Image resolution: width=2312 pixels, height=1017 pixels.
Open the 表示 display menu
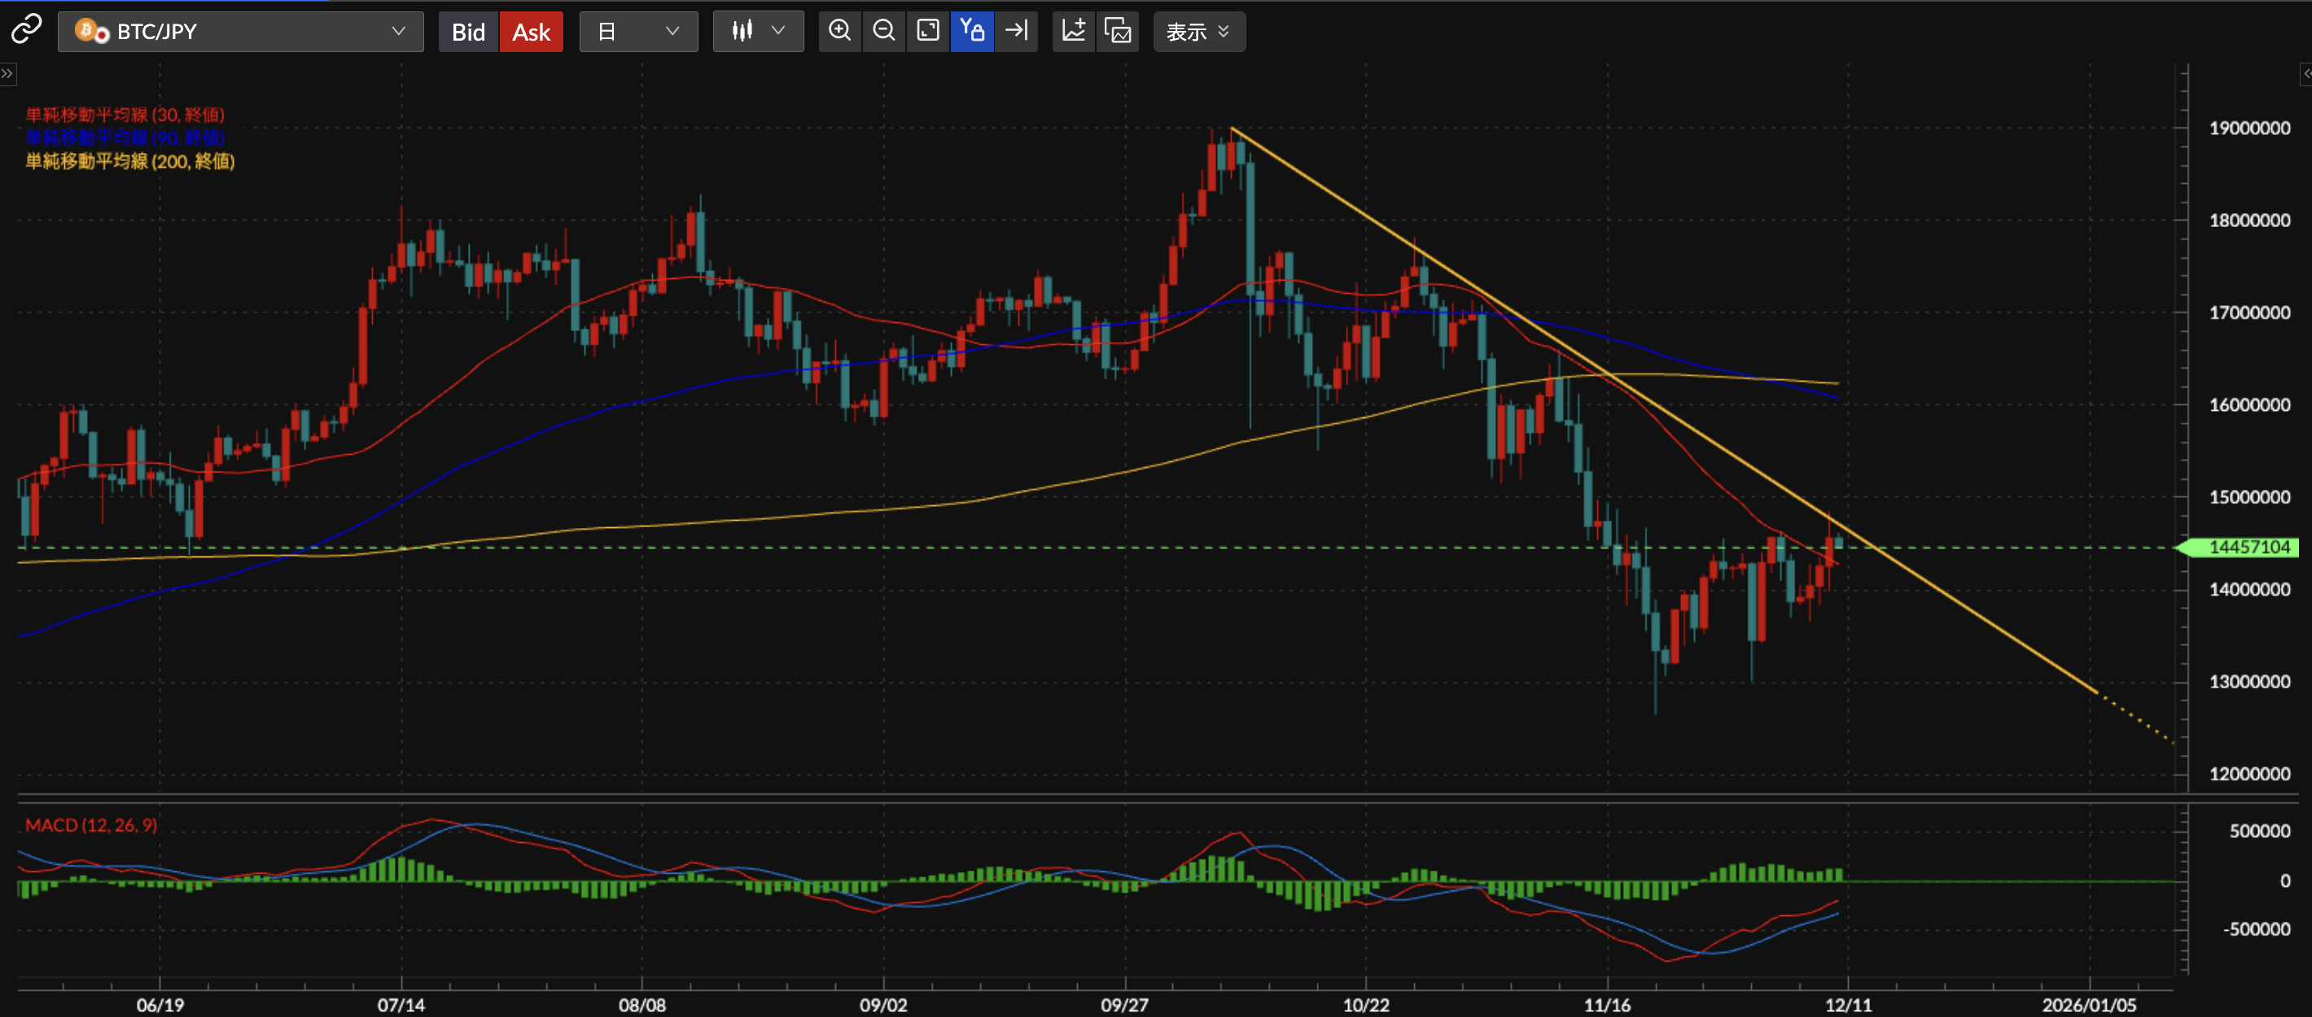click(1198, 33)
